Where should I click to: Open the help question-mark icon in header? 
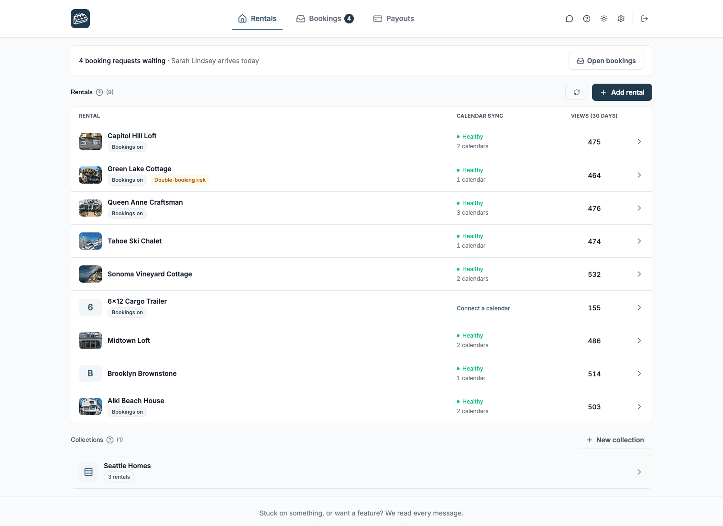[587, 19]
